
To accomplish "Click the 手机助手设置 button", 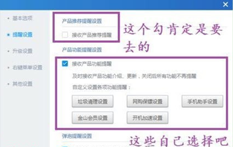I will (202, 102).
